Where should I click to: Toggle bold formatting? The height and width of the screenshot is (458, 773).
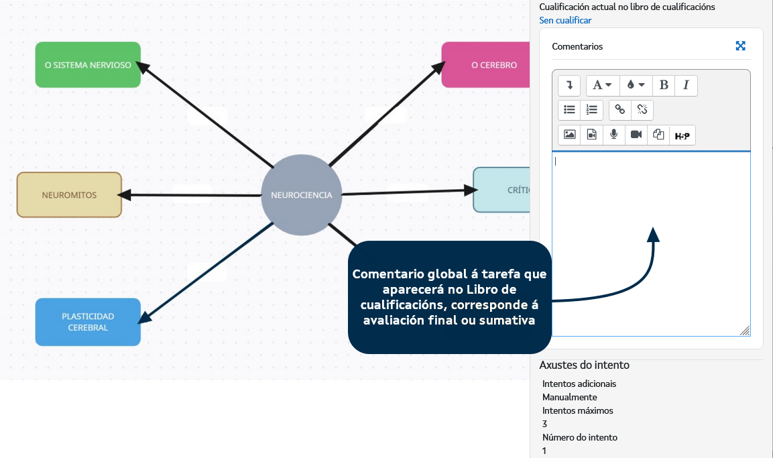pyautogui.click(x=664, y=85)
